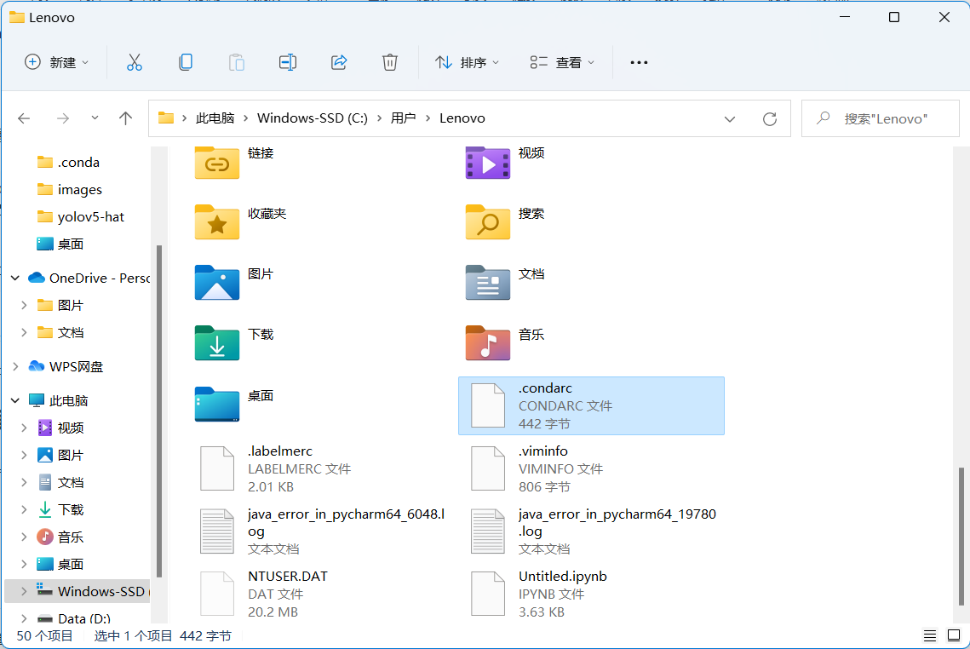This screenshot has width=970, height=649.
Task: Click the file pane vertical scrollbar
Action: pos(961,536)
